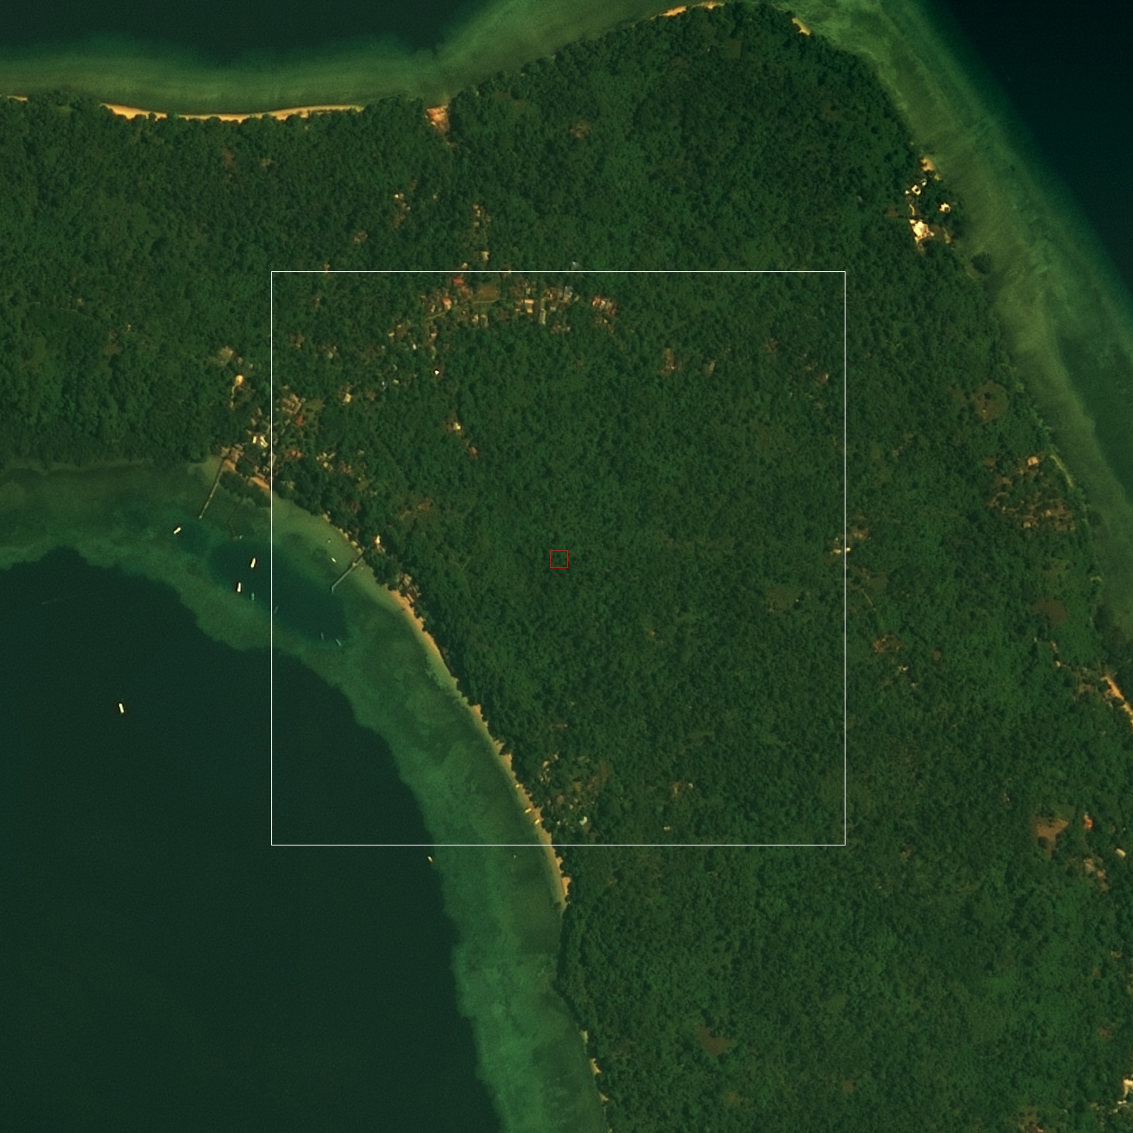The image size is (1133, 1133).
Task: Click the lone white boat in deep water
Action: coord(121,708)
